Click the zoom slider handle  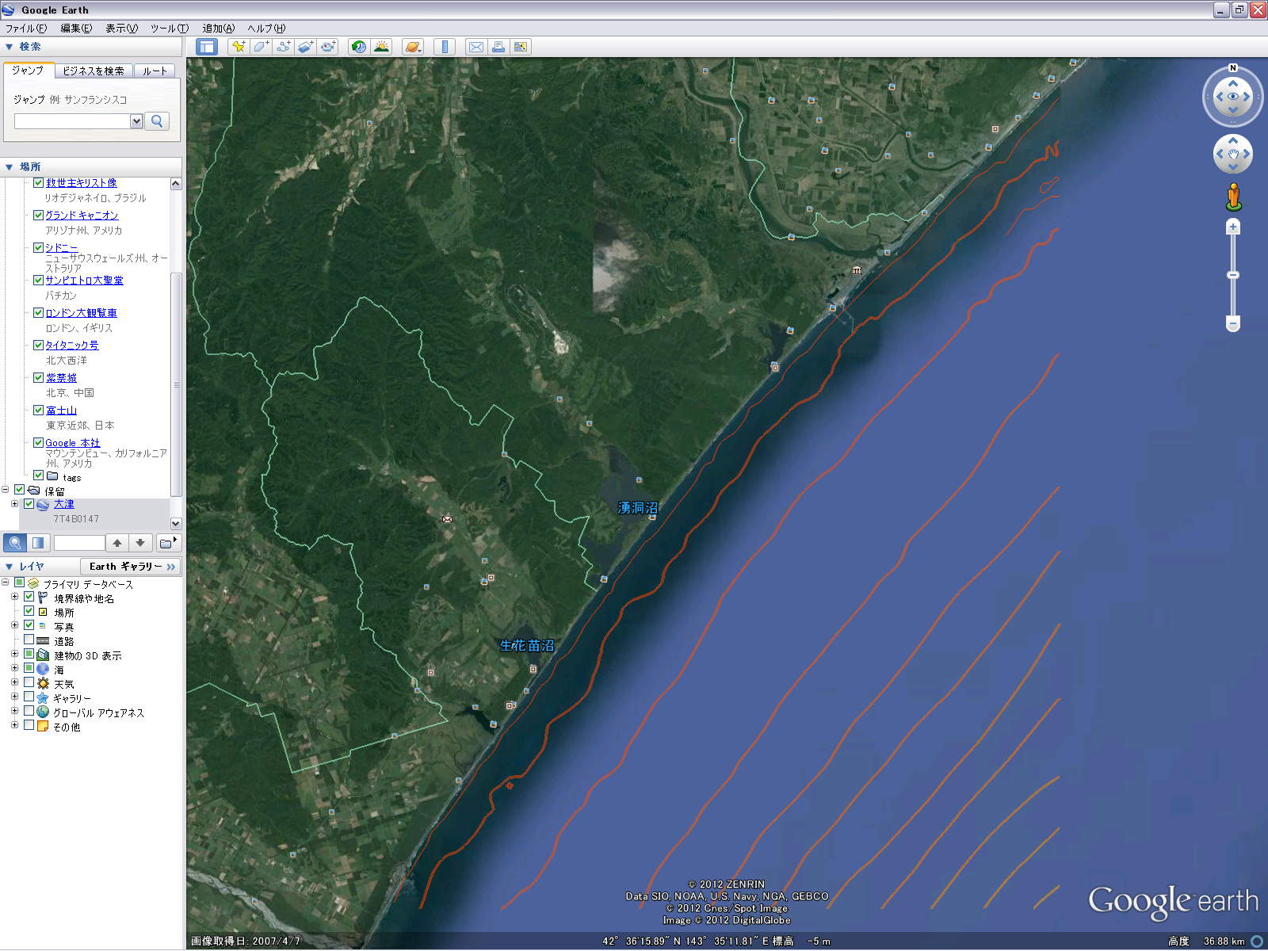click(1233, 275)
